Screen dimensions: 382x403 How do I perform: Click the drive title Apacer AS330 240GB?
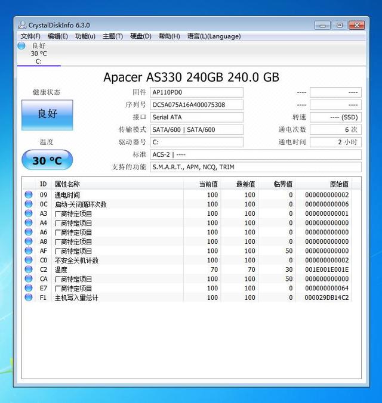[191, 77]
